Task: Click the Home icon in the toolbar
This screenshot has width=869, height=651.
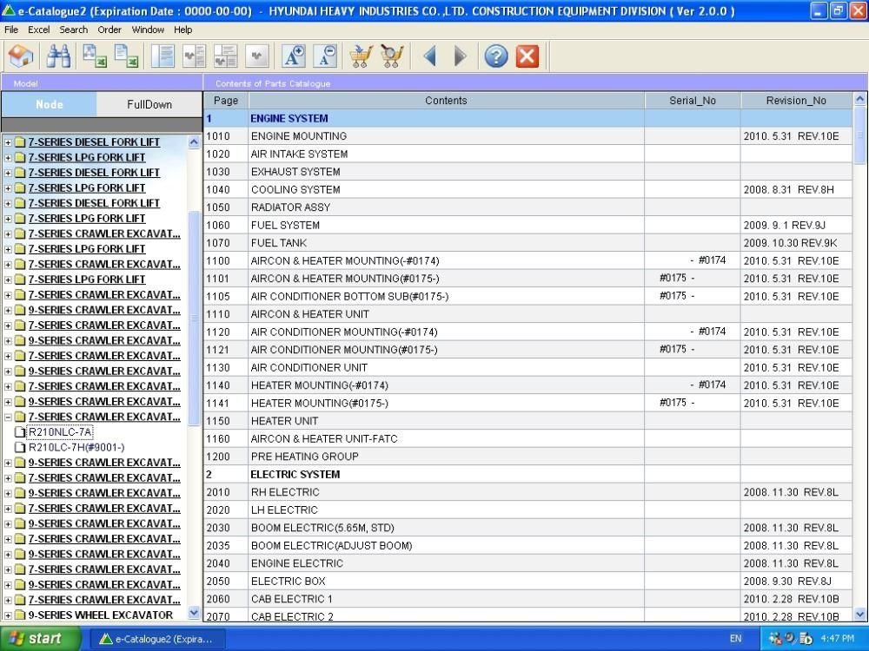Action: click(20, 56)
